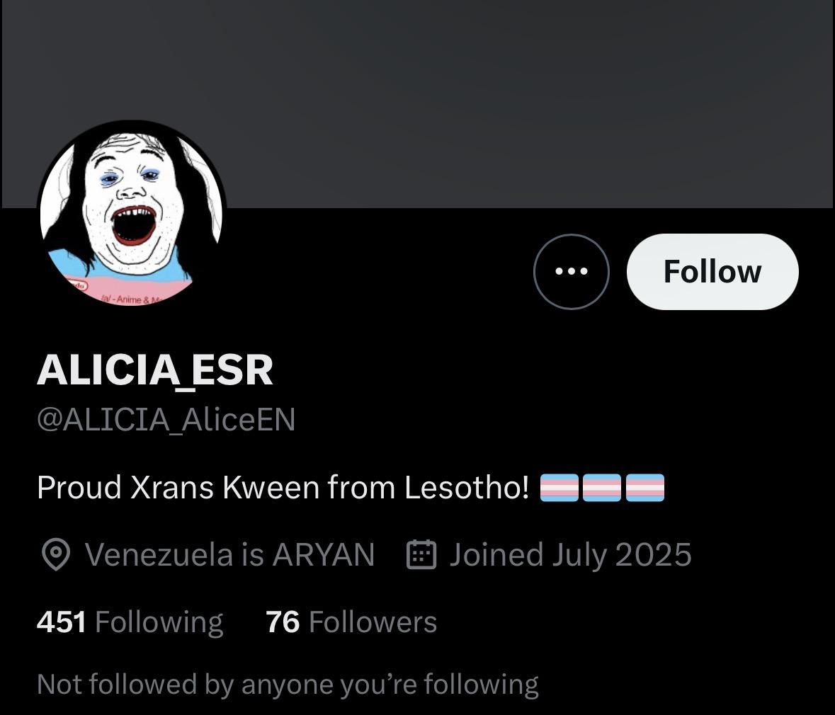This screenshot has width=835, height=715.
Task: Click the ALICIA_ESR display name
Action: pos(155,370)
